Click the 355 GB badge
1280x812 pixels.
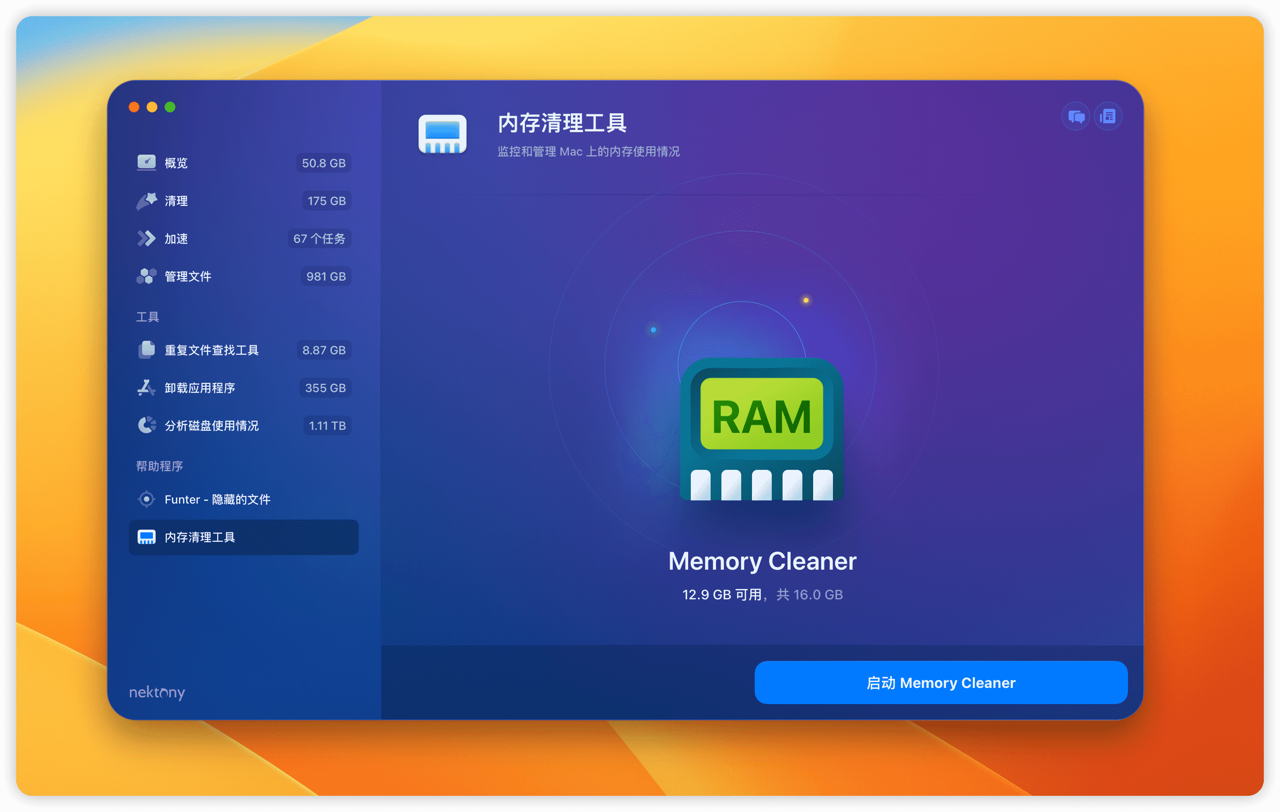point(325,388)
